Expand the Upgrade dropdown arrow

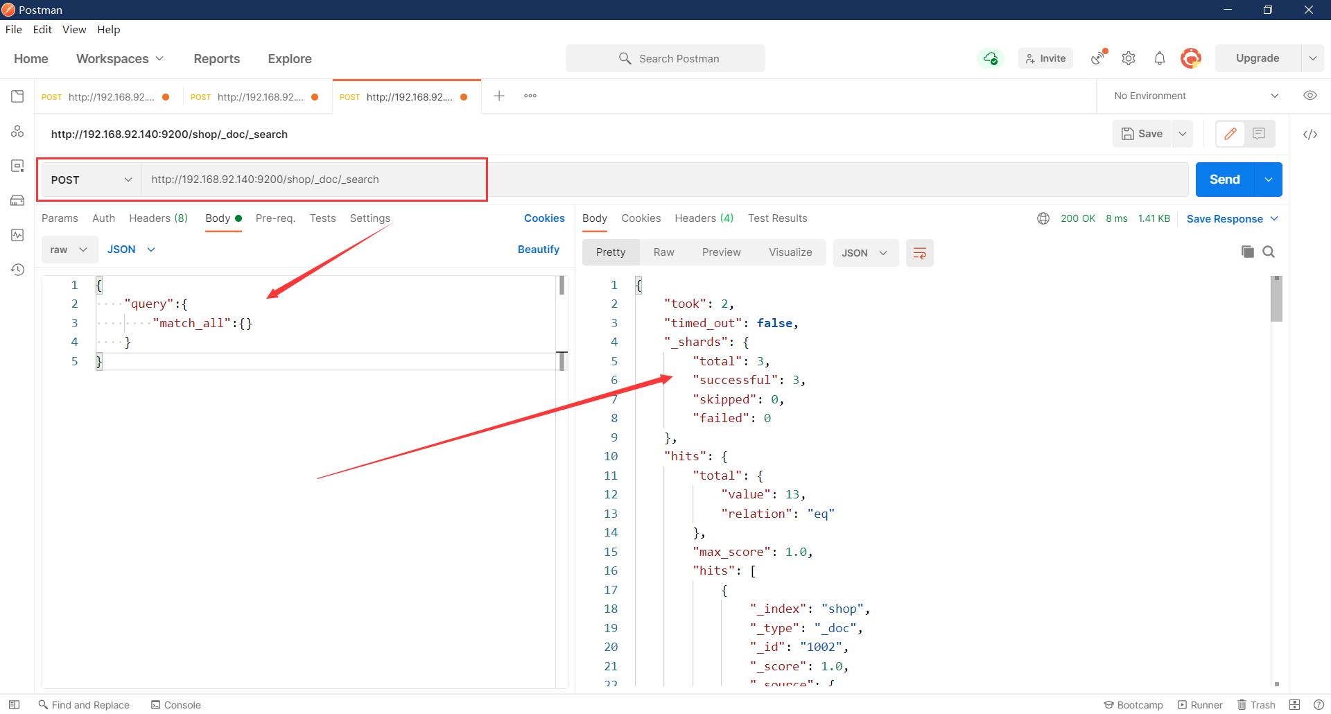[x=1312, y=58]
